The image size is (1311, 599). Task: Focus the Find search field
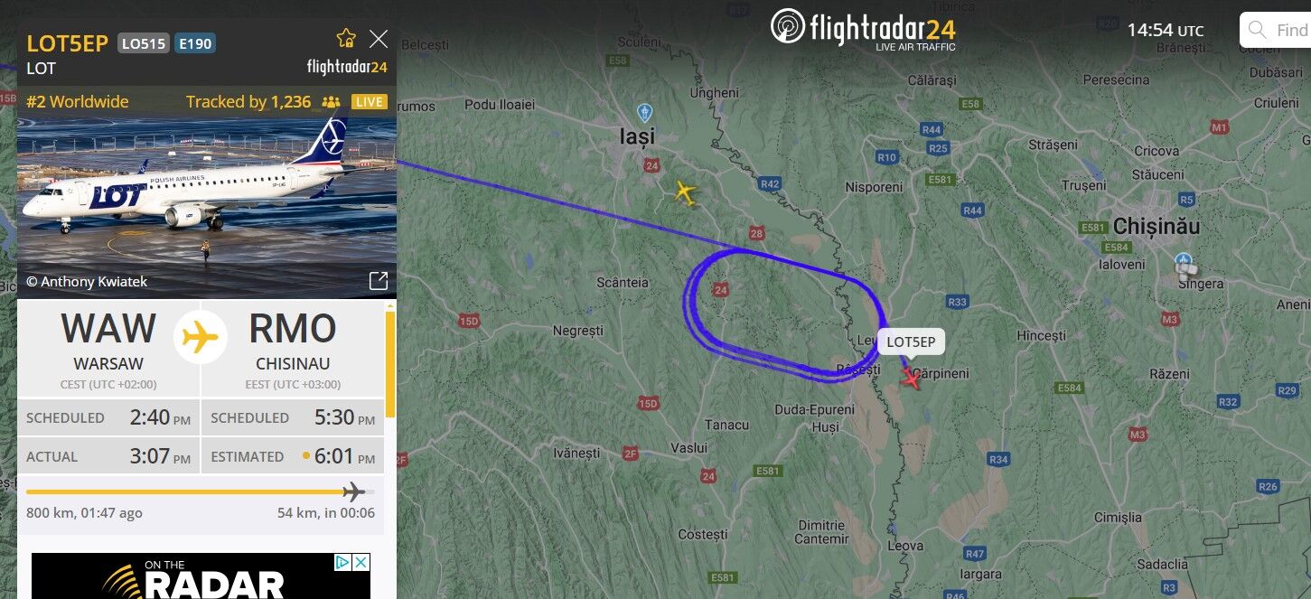(x=1275, y=30)
